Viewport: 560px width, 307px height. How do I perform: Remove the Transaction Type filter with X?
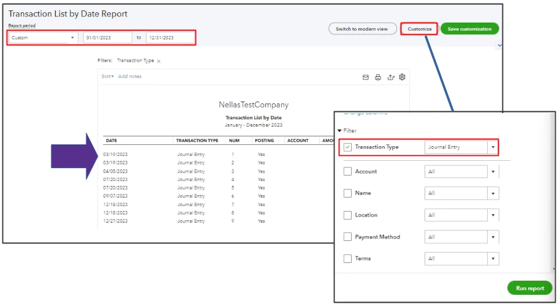pos(159,61)
